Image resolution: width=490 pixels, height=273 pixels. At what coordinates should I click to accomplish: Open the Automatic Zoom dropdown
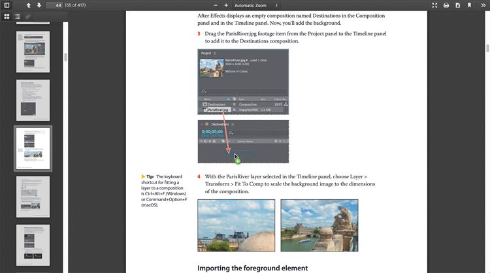click(256, 5)
